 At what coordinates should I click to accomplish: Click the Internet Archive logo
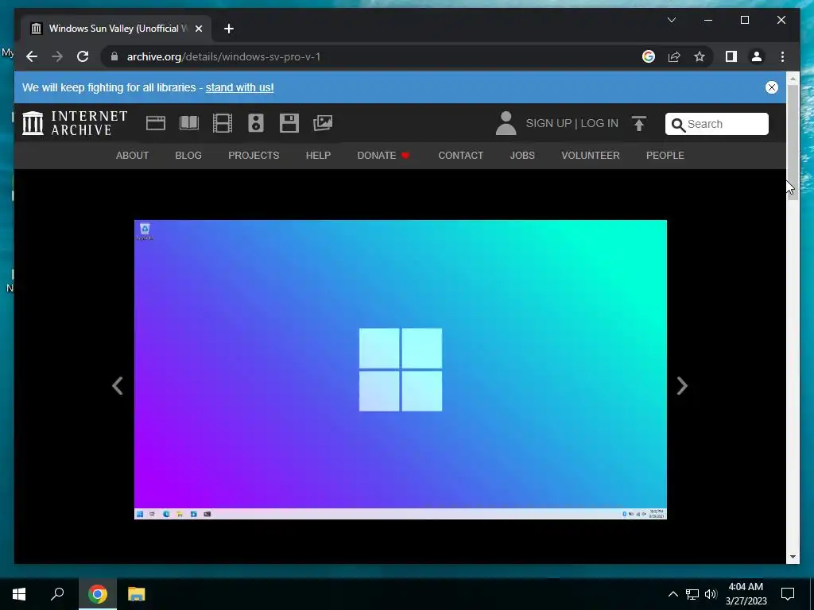pyautogui.click(x=75, y=123)
